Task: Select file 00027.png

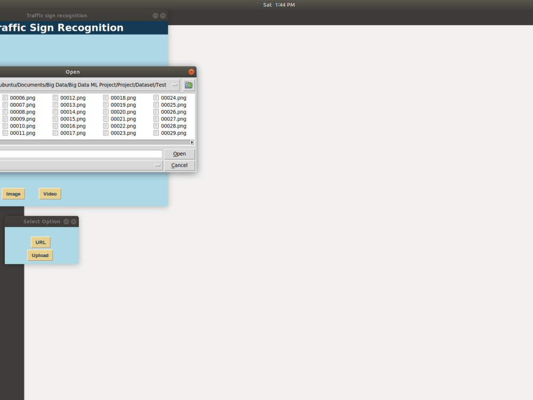Action: click(x=170, y=119)
